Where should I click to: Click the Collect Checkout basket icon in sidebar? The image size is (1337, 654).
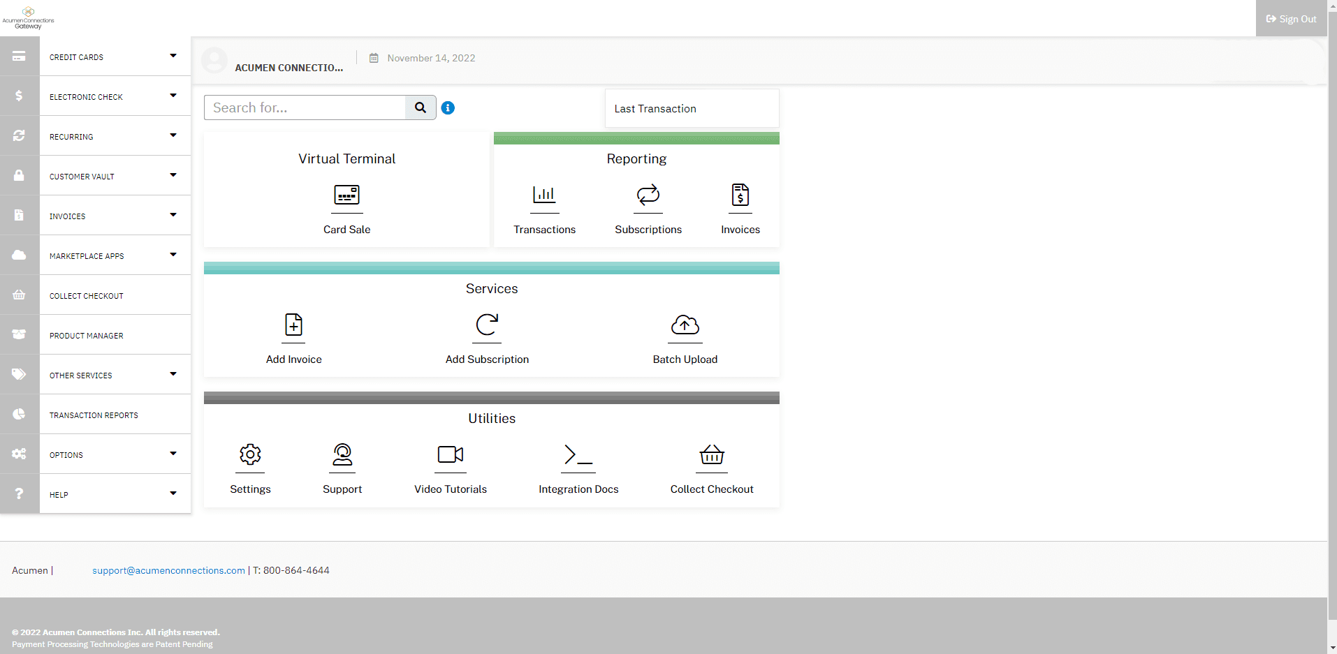coord(19,295)
